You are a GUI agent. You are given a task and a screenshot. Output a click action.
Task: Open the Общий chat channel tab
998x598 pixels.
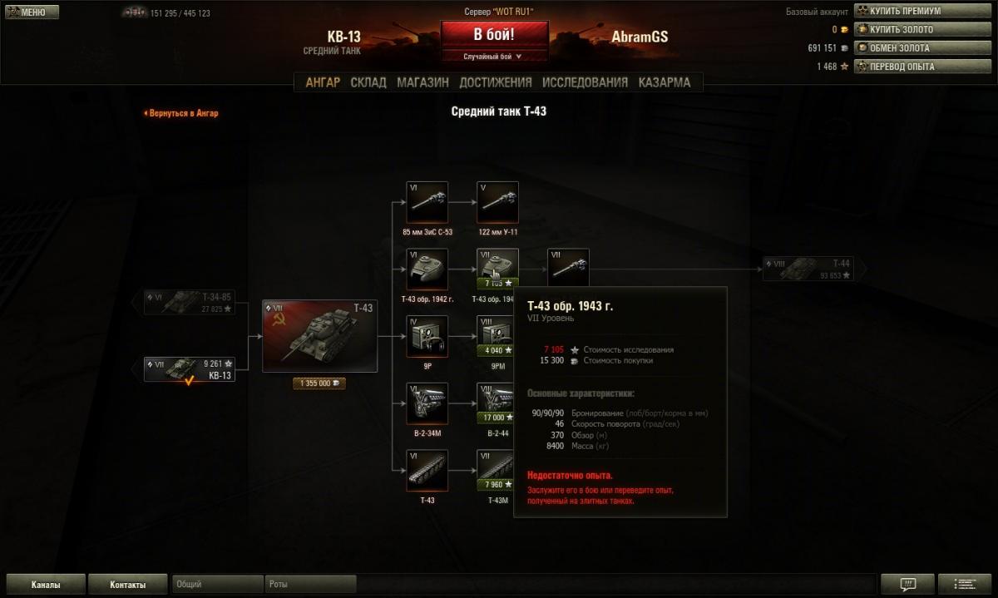click(218, 585)
